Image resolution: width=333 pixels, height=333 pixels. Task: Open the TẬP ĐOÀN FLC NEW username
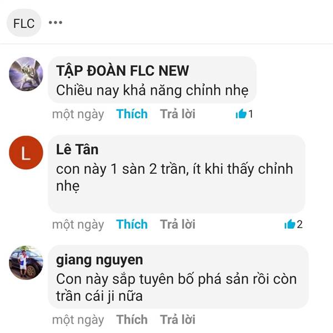coord(122,70)
